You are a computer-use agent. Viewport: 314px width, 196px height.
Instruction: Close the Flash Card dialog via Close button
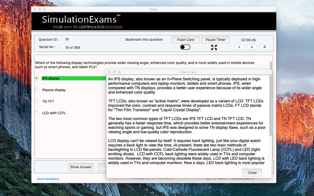(252, 172)
